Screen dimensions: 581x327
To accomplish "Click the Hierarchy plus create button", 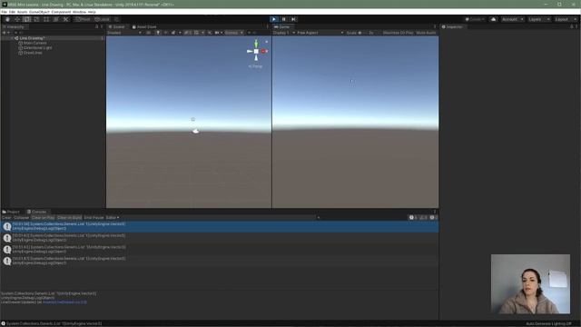I will pyautogui.click(x=5, y=33).
